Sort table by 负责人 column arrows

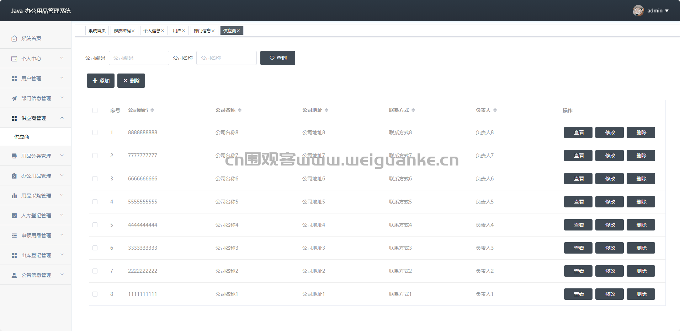(495, 110)
